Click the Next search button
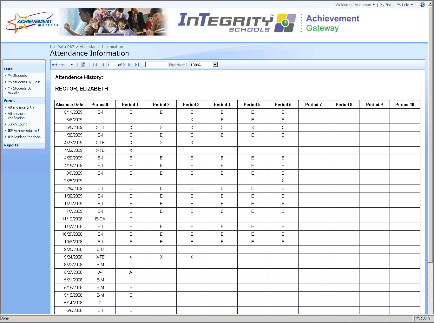Viewport: 434px width, 323px height. click(x=181, y=65)
